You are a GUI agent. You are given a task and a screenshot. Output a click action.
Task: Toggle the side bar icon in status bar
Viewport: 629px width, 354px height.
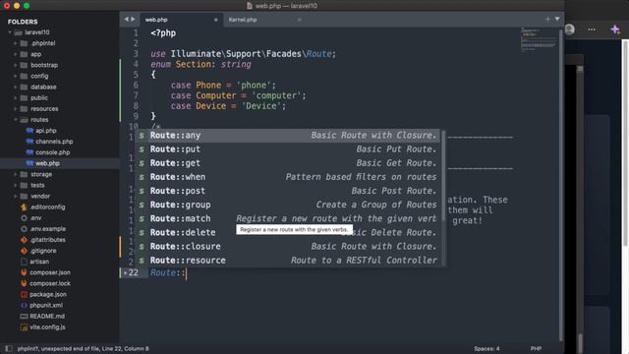[9, 348]
